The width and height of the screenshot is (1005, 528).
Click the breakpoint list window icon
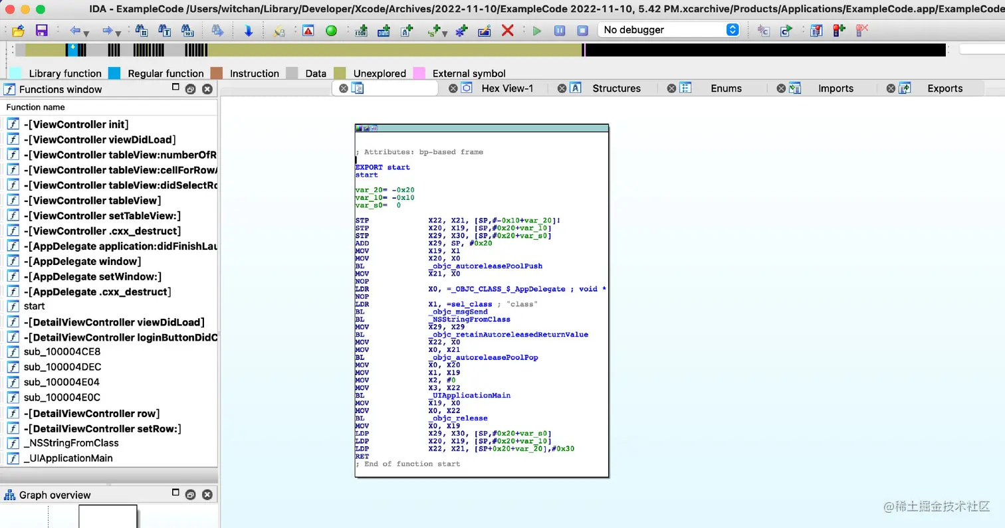(x=817, y=31)
